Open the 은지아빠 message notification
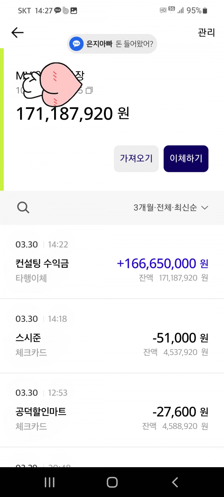 pos(112,44)
